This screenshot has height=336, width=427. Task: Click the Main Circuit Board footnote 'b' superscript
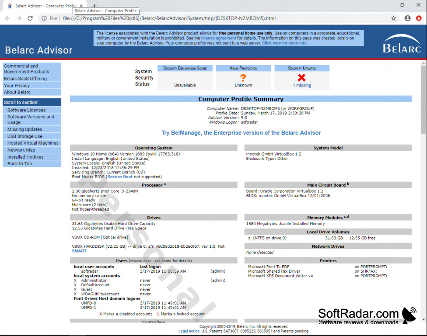click(x=348, y=184)
